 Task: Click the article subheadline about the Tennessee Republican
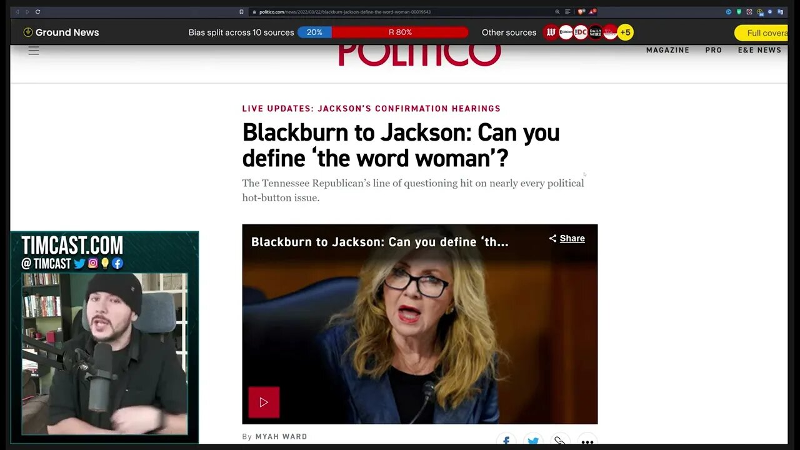point(413,190)
